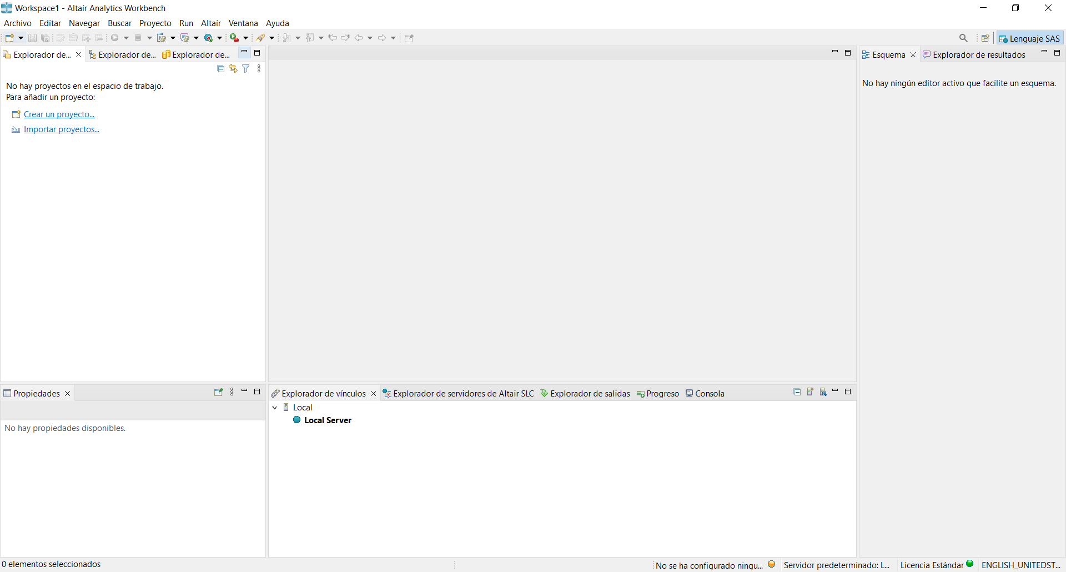Open dropdown next to the Run icon
1066x572 pixels.
pyautogui.click(x=126, y=38)
